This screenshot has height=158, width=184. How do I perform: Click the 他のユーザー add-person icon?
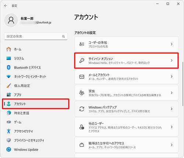tap(82, 127)
